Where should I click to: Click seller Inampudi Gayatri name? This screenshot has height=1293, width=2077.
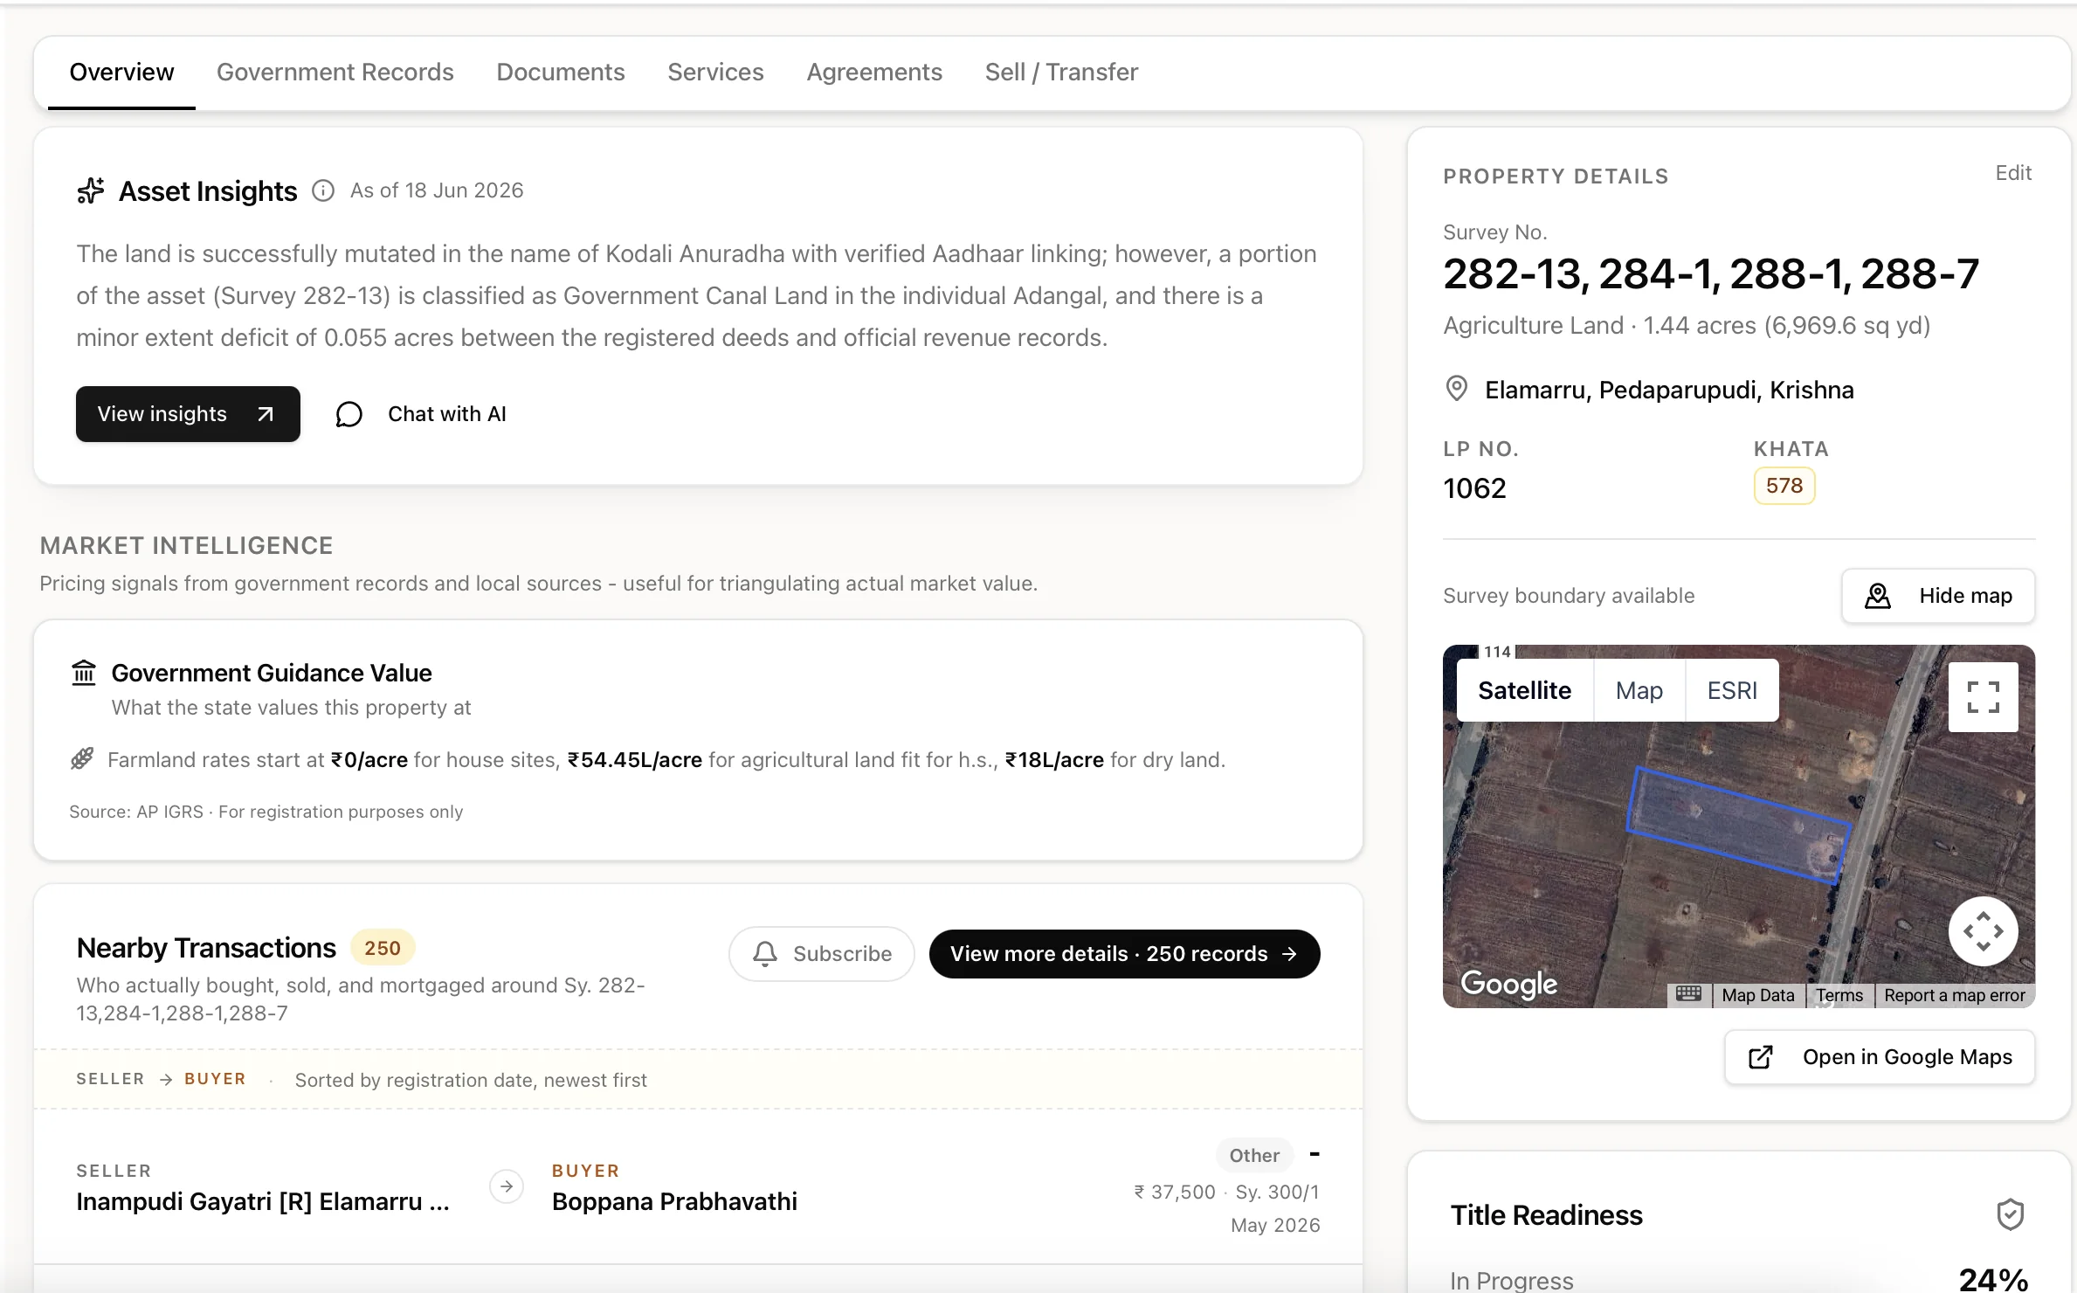tap(263, 1202)
